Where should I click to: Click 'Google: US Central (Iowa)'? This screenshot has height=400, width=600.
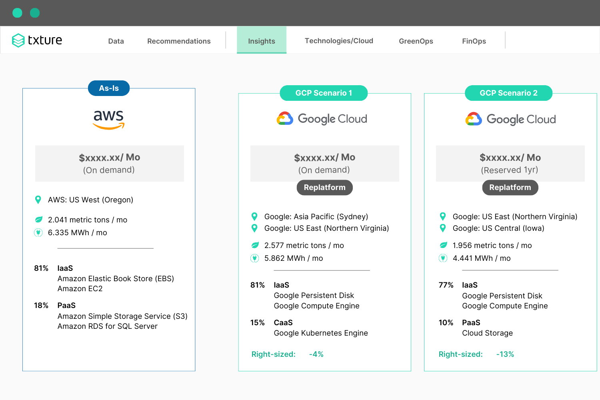(498, 228)
